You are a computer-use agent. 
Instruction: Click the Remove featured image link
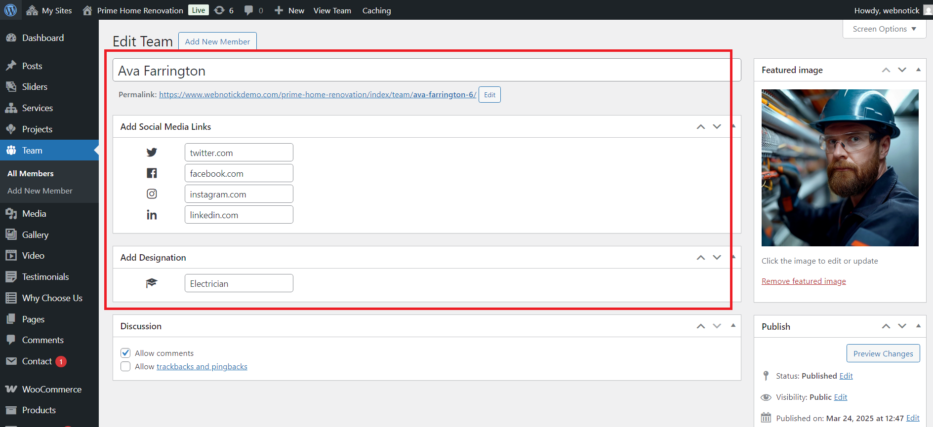[804, 281]
